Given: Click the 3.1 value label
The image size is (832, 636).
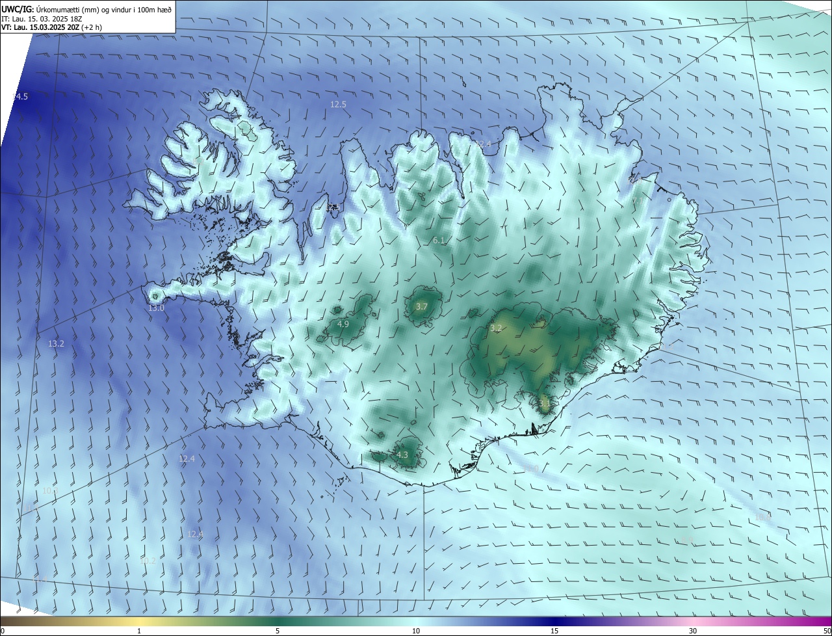Looking at the screenshot, I should coord(545,403).
